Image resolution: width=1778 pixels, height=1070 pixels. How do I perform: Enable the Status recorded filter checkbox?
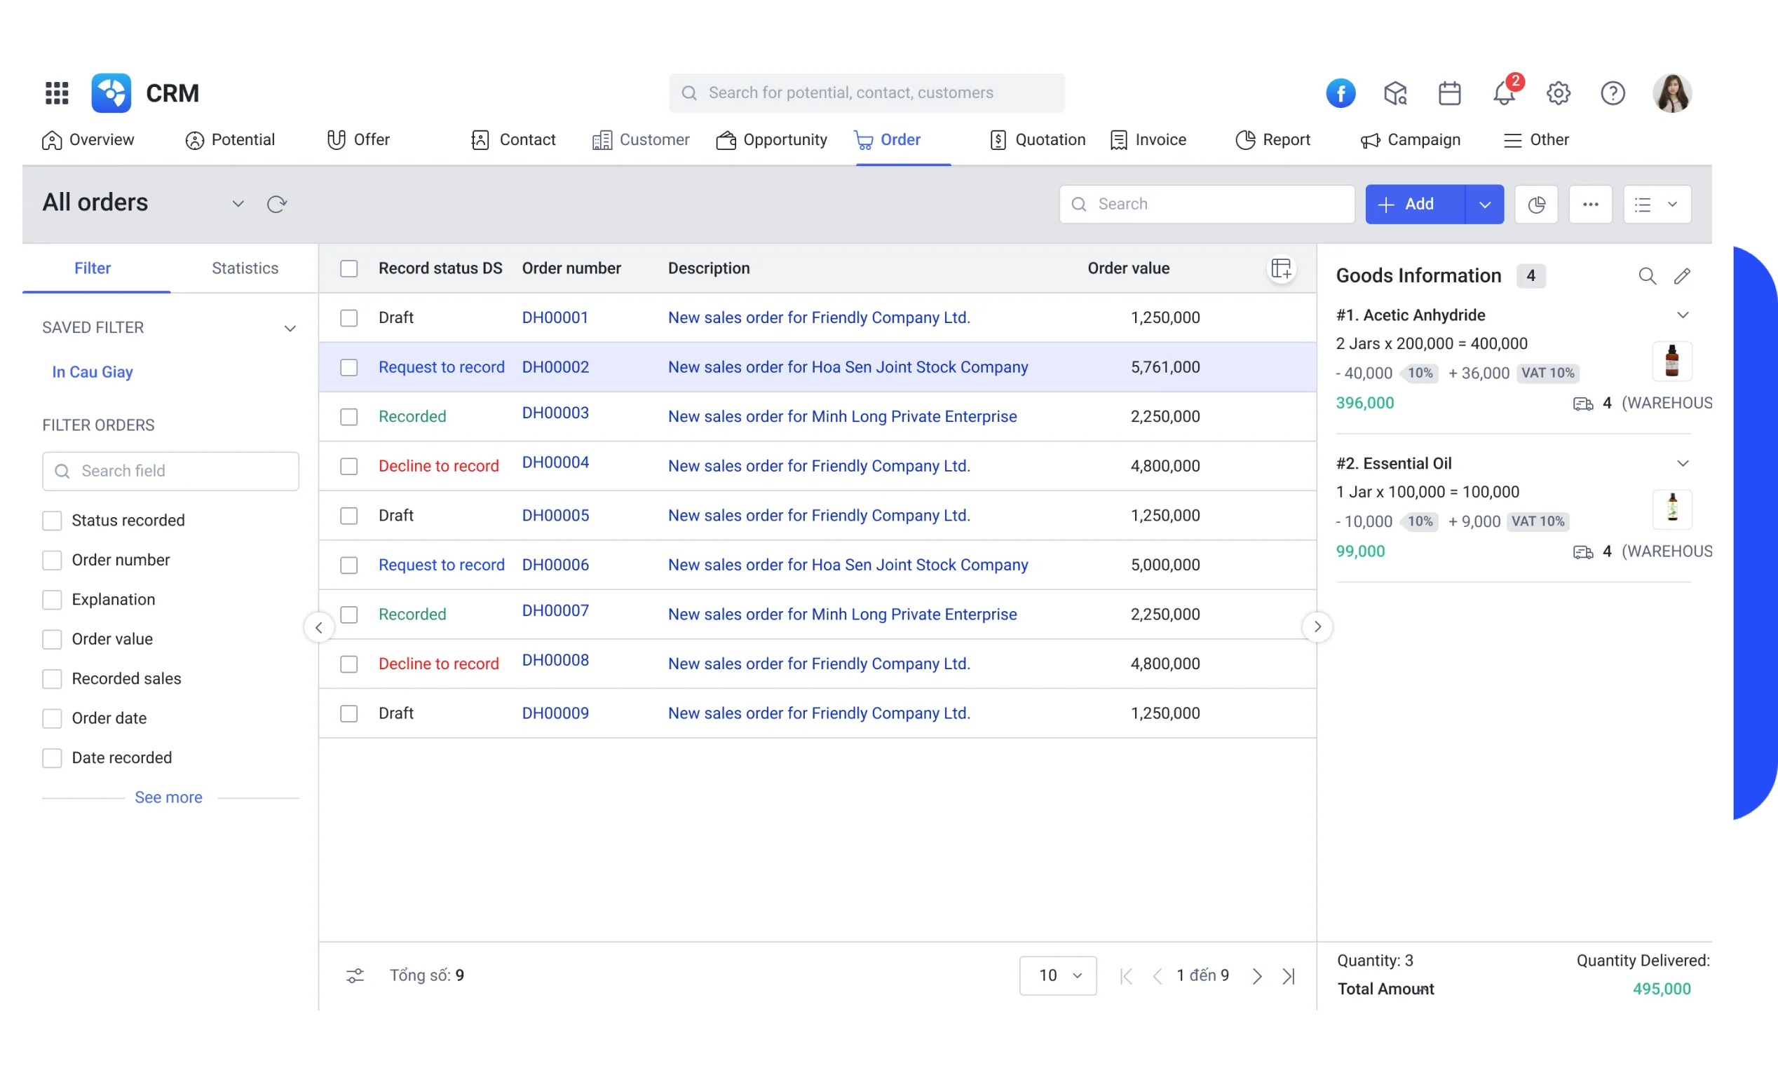pyautogui.click(x=52, y=520)
